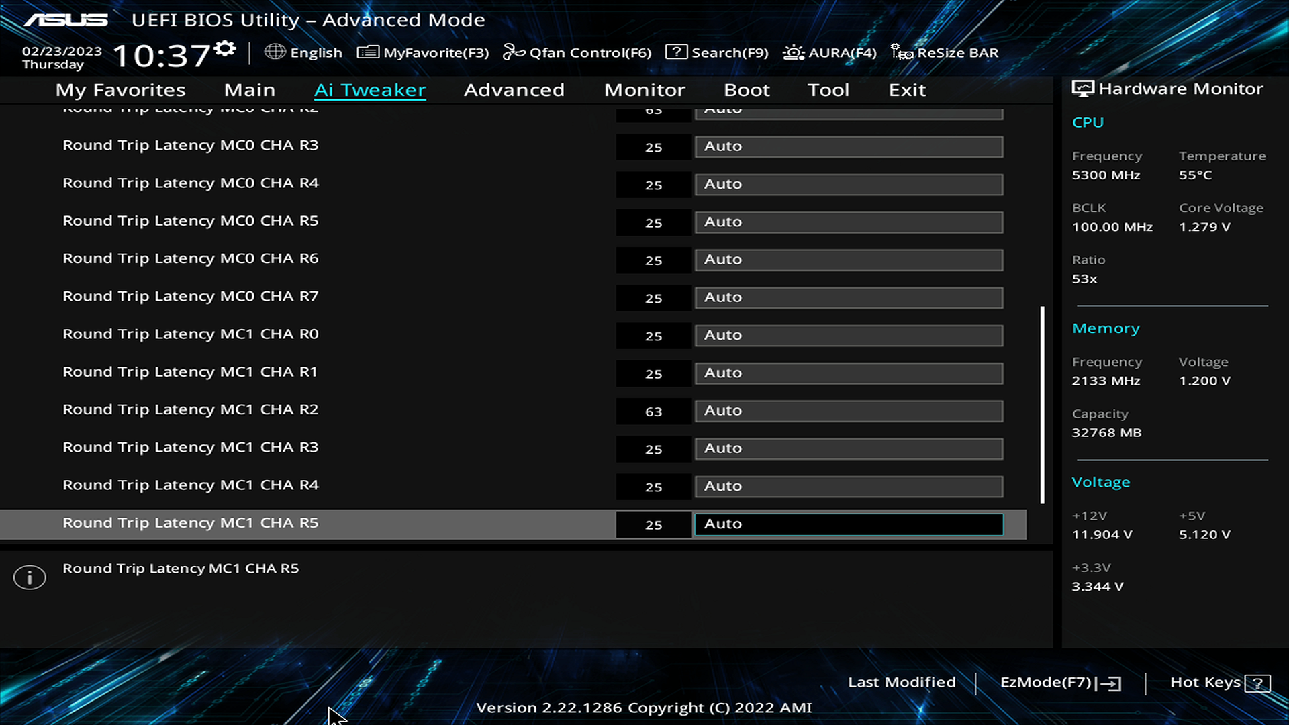Navigate to Ai Tweaker tab

370,89
